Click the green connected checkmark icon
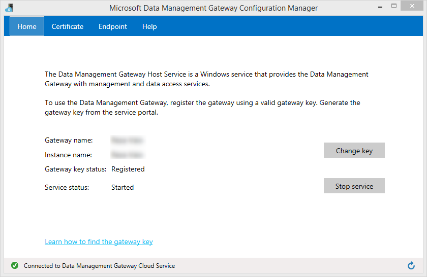Screen dimensions: 427x277 [15, 265]
